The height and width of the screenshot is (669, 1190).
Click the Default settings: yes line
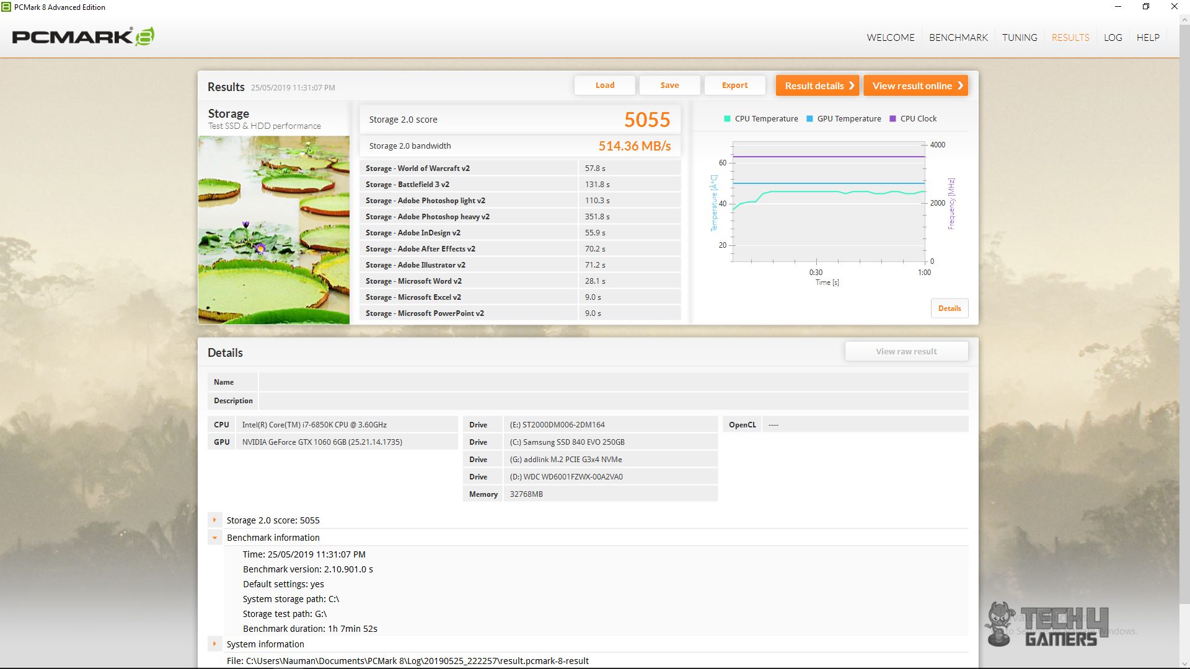pyautogui.click(x=283, y=584)
